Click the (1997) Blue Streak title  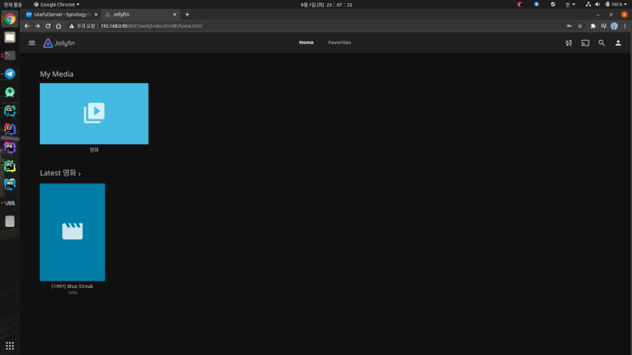point(72,286)
